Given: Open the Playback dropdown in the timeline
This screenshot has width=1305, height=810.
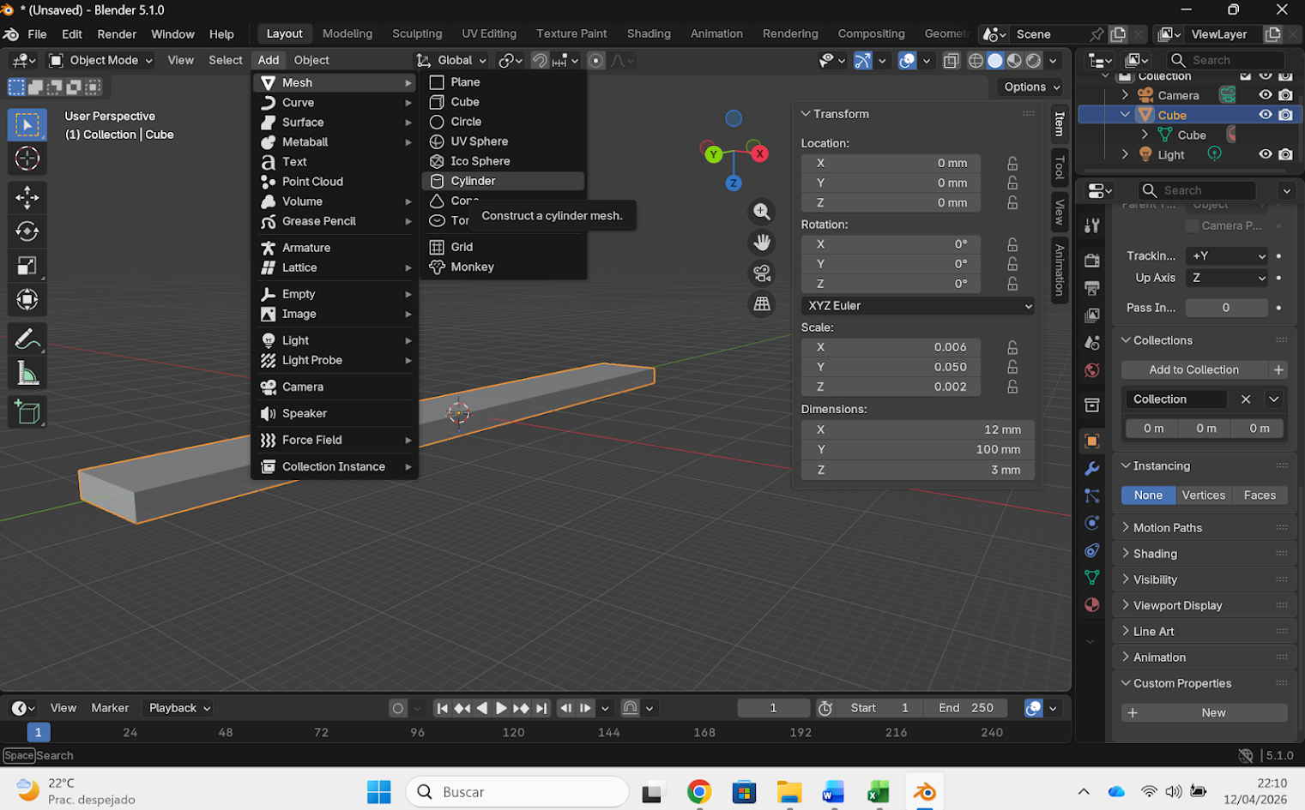Looking at the screenshot, I should pos(179,708).
